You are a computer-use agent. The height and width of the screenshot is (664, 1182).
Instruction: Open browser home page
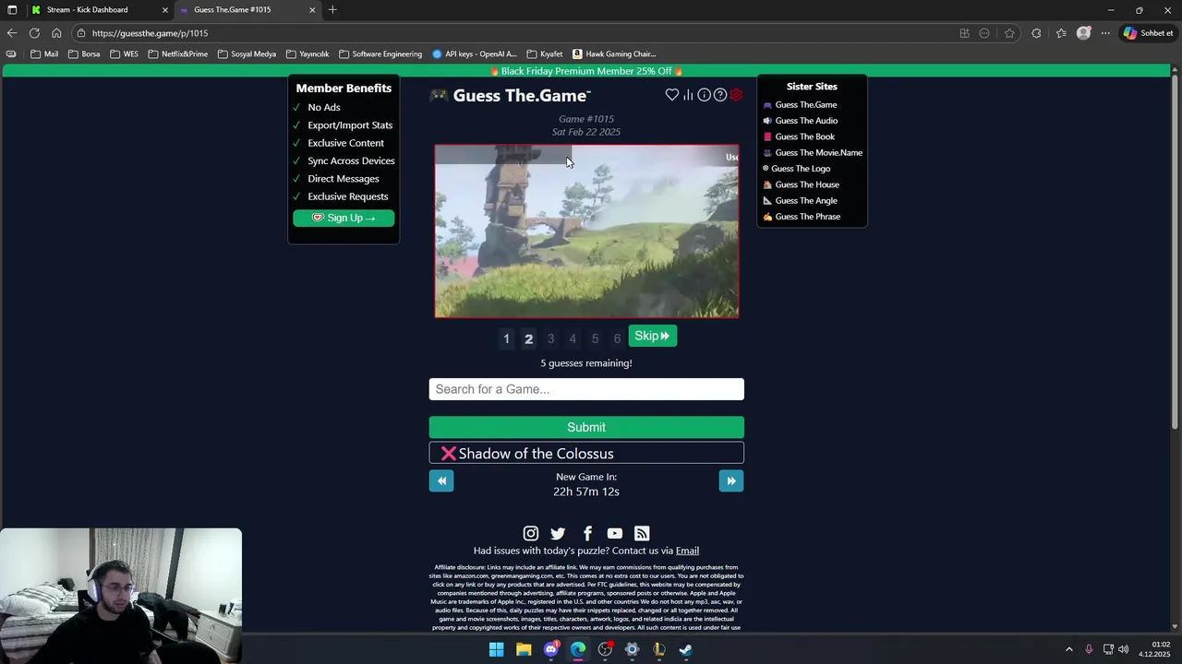pyautogui.click(x=56, y=33)
